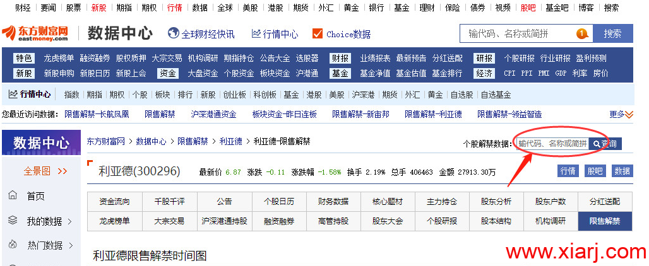Click 我的数据 layers icon in sidebar
649x266 pixels.
(x=13, y=221)
